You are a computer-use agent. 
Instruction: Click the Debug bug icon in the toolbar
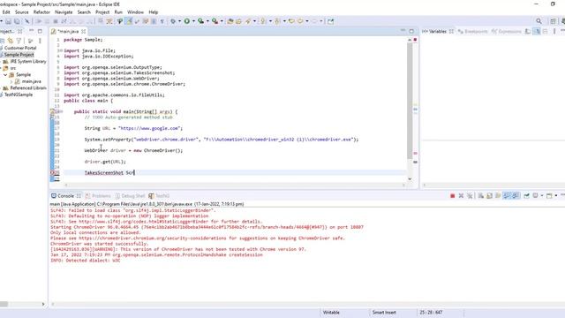(173, 21)
